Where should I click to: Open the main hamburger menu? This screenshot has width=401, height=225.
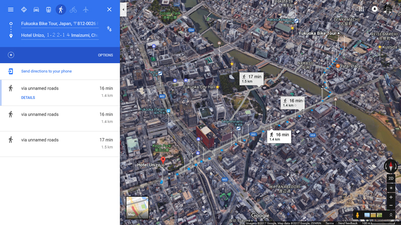(11, 9)
